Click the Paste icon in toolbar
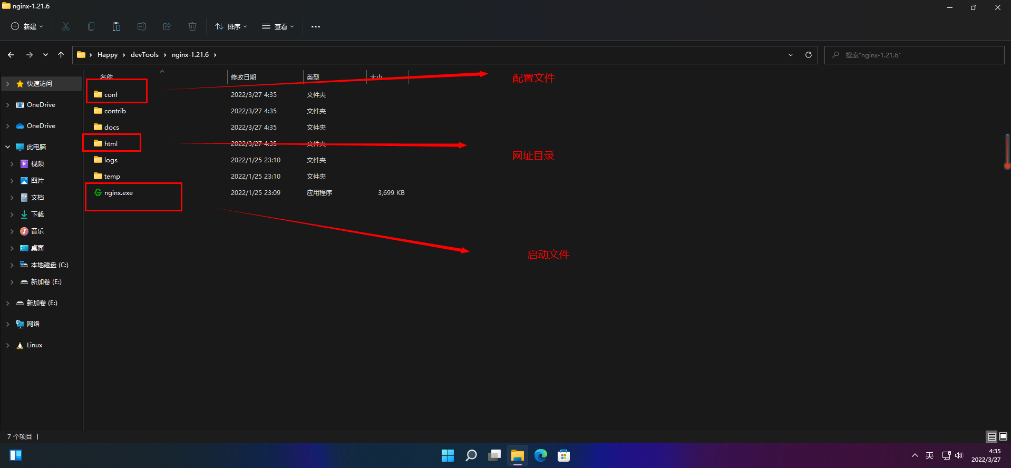This screenshot has height=468, width=1011. tap(116, 26)
